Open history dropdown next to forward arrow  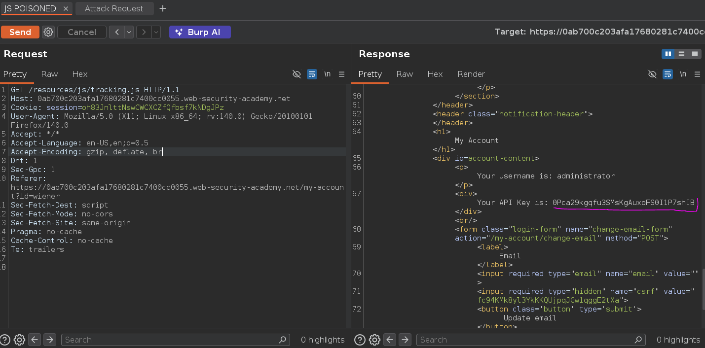[156, 32]
